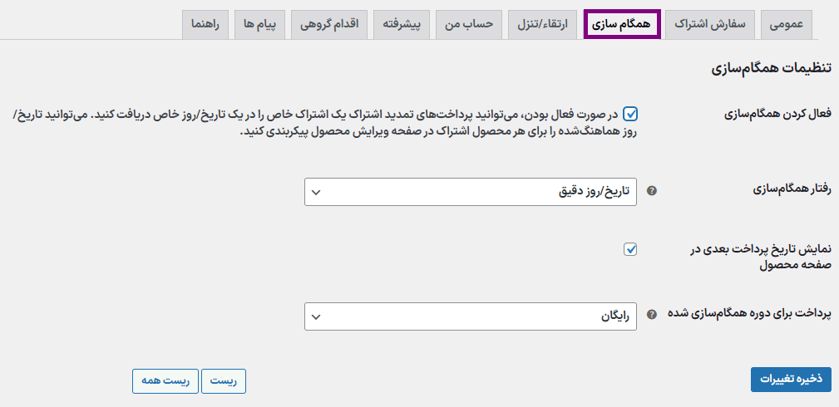The height and width of the screenshot is (407, 839).
Task: Select the همگام سازی tab
Action: coord(622,25)
